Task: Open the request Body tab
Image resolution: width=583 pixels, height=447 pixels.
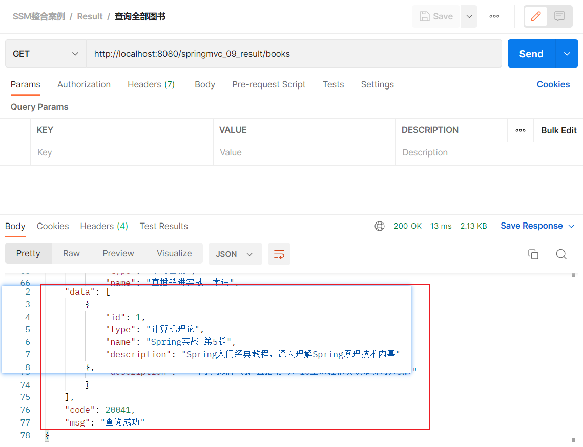Action: coord(205,85)
